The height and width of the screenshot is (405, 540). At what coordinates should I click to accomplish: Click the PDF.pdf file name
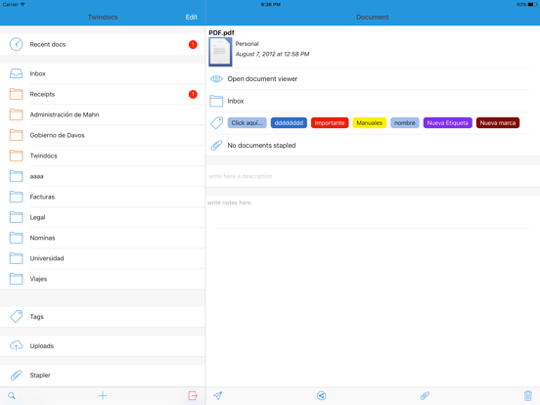click(x=221, y=32)
